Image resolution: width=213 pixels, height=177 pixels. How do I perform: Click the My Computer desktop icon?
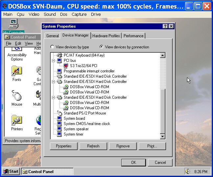click(x=13, y=24)
